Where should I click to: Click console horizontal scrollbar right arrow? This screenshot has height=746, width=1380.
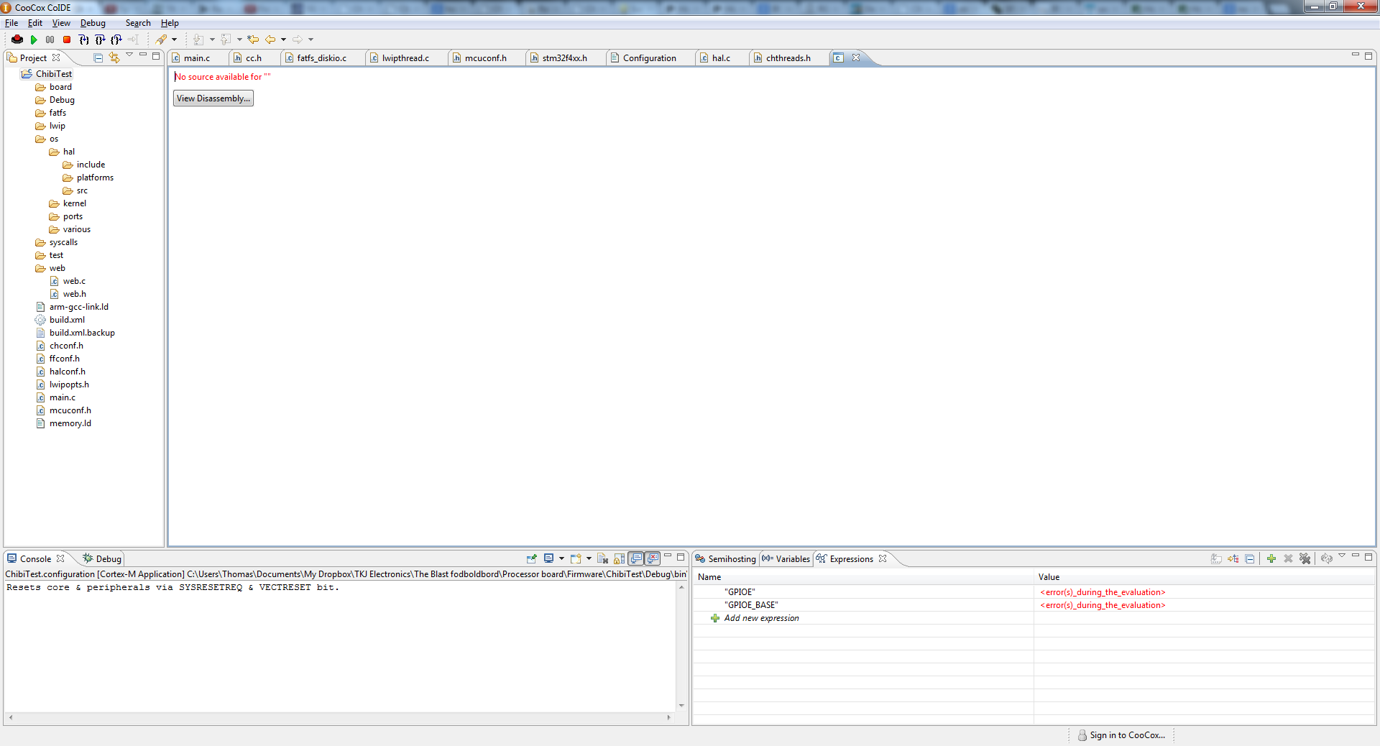[668, 717]
